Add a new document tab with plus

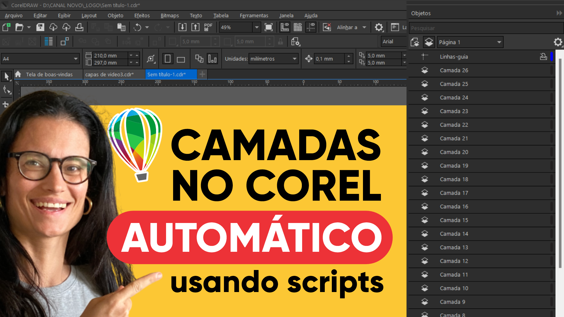pos(202,74)
